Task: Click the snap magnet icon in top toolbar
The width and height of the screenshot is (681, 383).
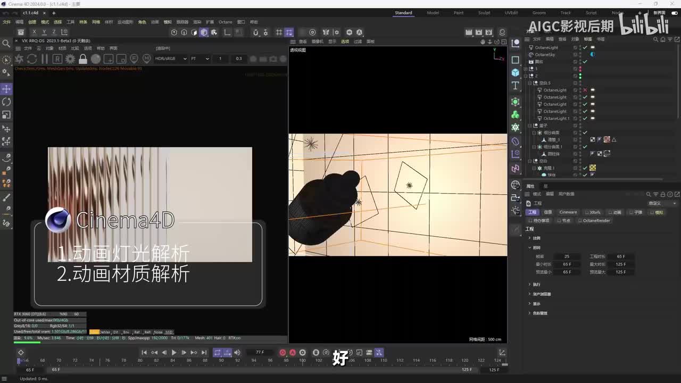Action: pyautogui.click(x=255, y=32)
